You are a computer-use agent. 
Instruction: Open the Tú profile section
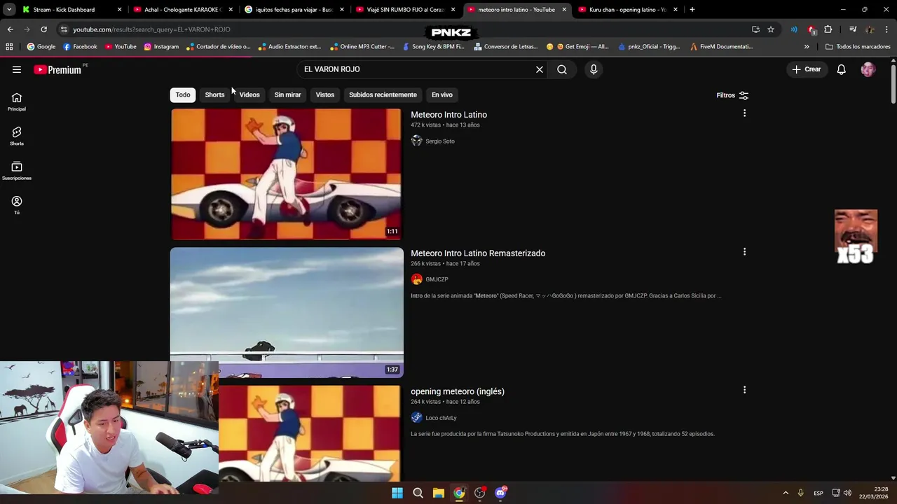pos(17,205)
